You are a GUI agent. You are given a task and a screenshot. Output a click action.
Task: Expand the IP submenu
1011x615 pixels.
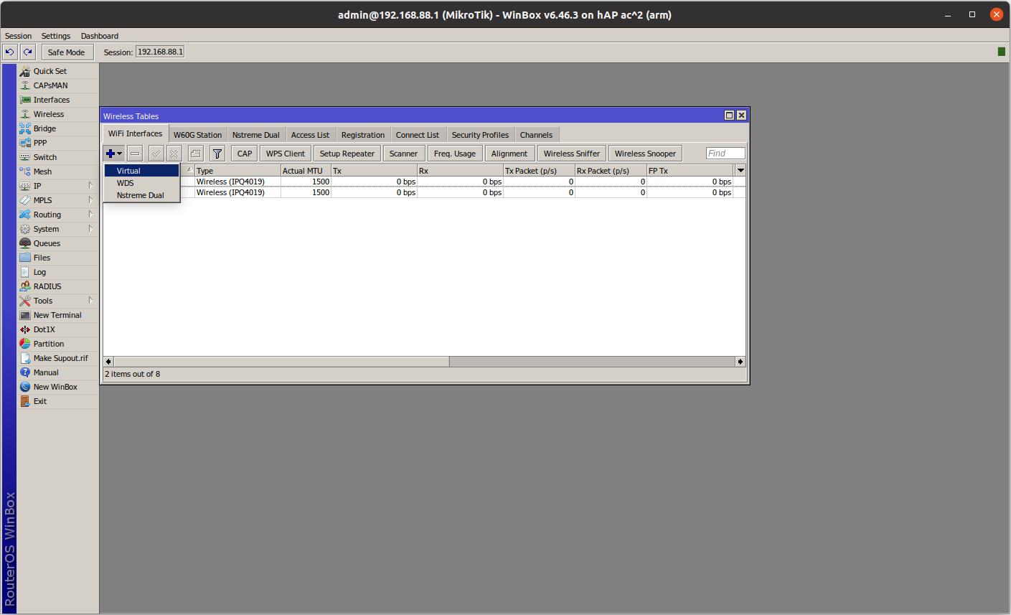click(90, 186)
